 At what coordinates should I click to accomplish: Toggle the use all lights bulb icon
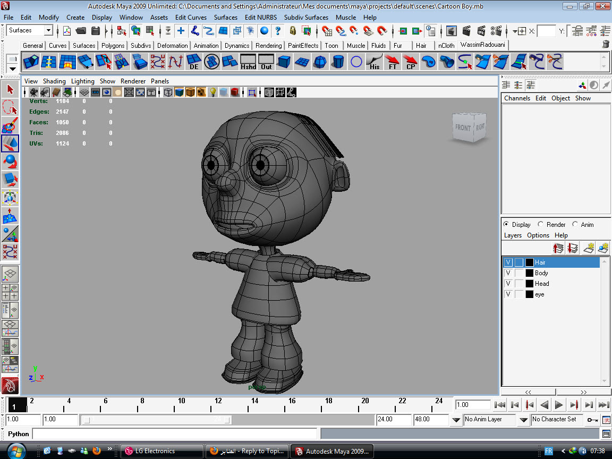coord(212,92)
